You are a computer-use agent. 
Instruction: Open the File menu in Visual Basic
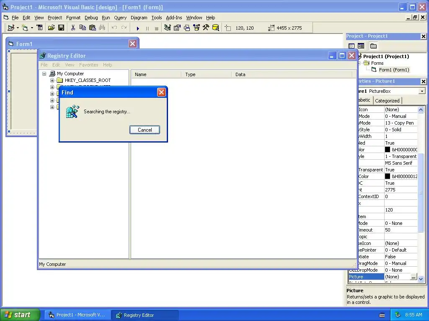click(x=15, y=18)
